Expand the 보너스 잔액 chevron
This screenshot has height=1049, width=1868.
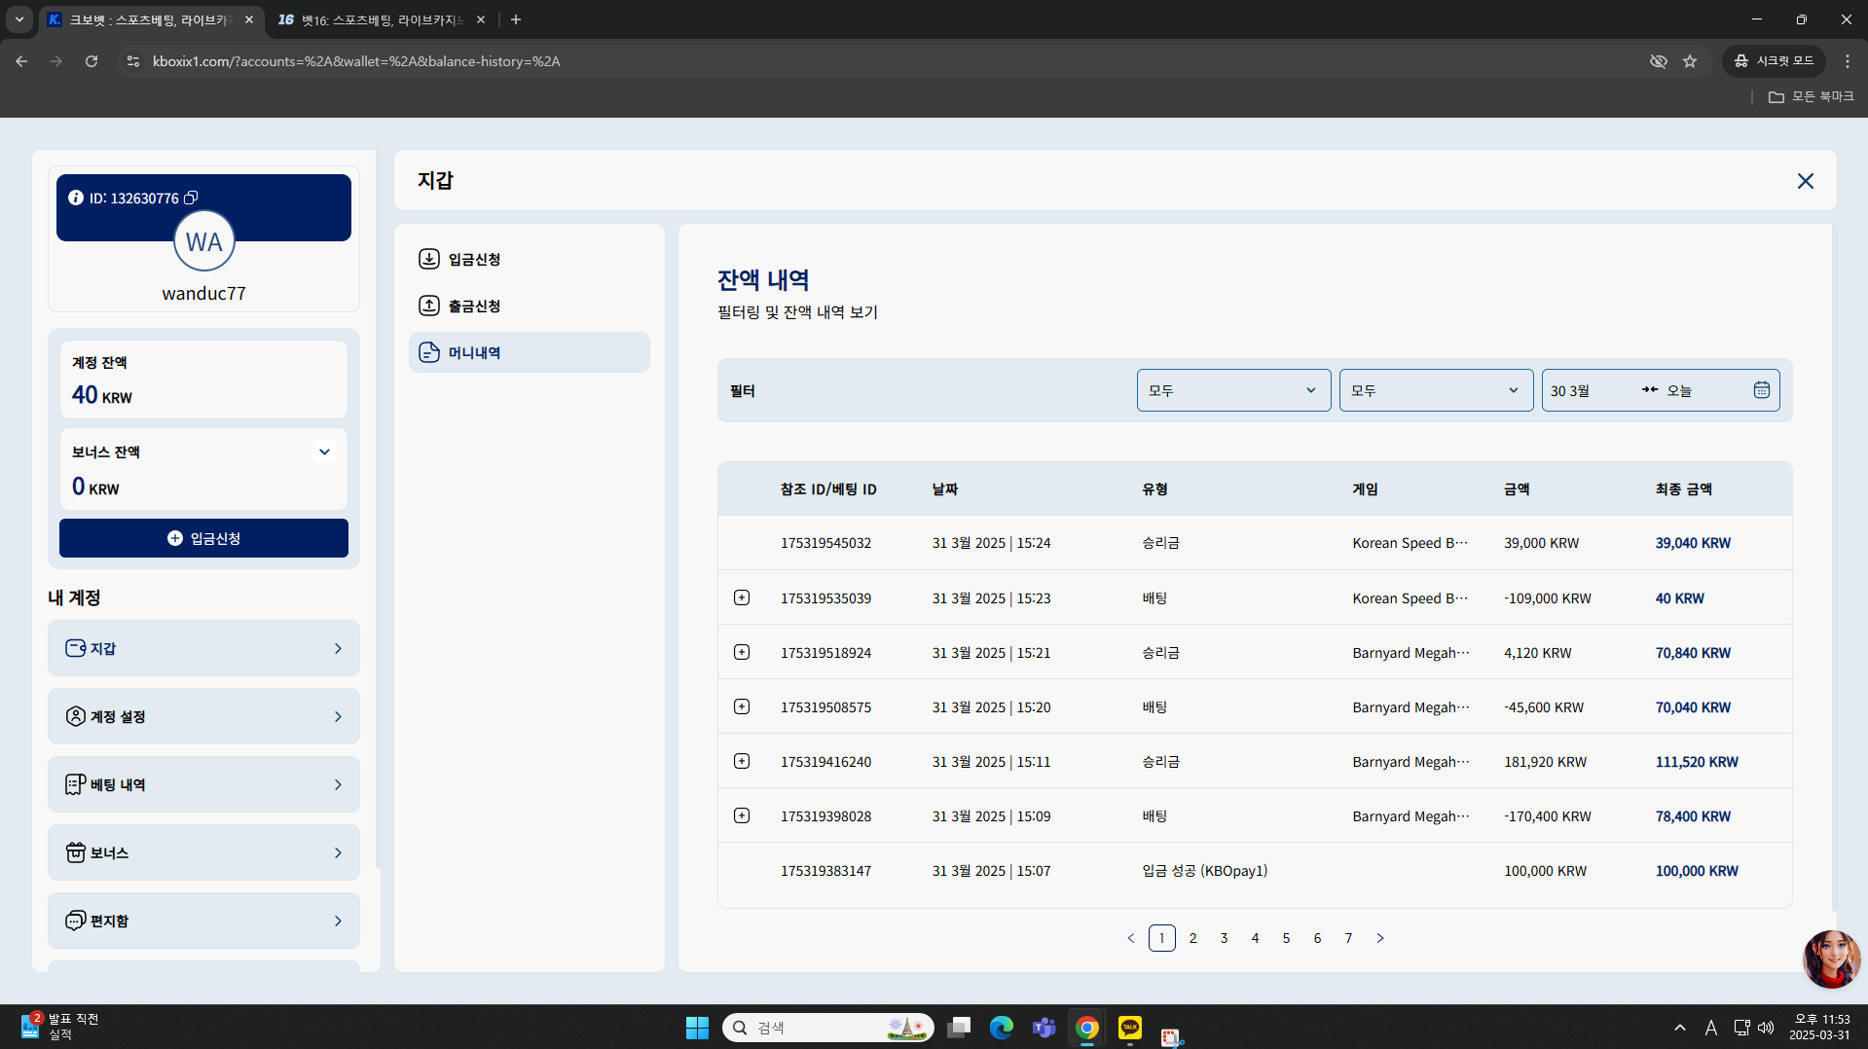[x=324, y=452]
